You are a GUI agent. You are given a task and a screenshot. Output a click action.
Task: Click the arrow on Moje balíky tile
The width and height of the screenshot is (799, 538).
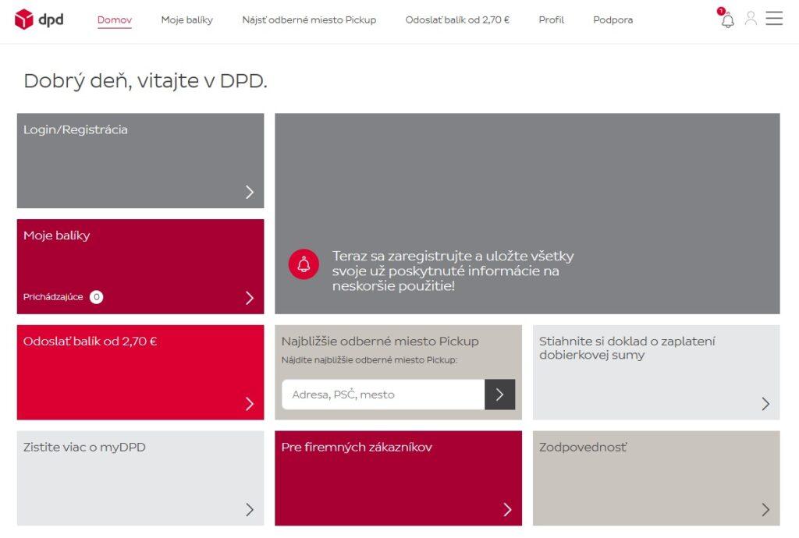tap(249, 298)
